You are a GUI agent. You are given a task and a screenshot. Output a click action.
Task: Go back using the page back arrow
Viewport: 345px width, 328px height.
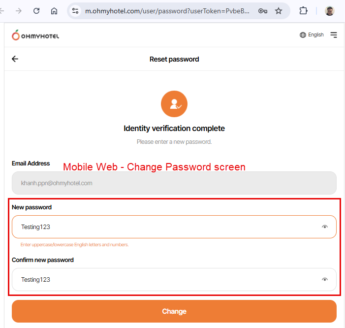click(15, 59)
